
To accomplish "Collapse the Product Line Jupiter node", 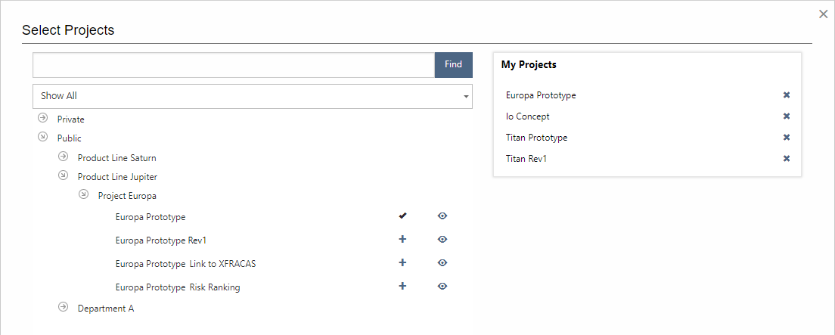I will pyautogui.click(x=64, y=175).
